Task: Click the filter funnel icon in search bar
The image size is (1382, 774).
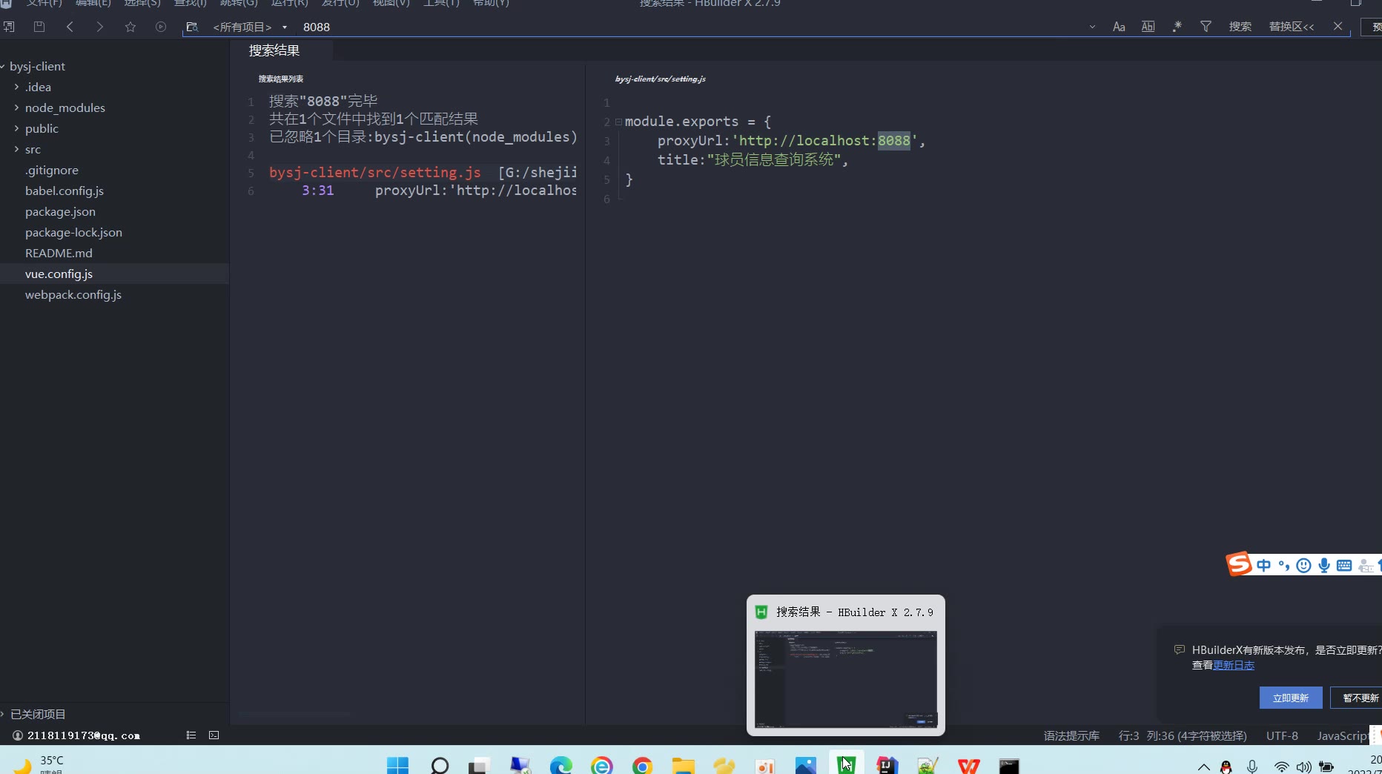Action: click(x=1206, y=27)
